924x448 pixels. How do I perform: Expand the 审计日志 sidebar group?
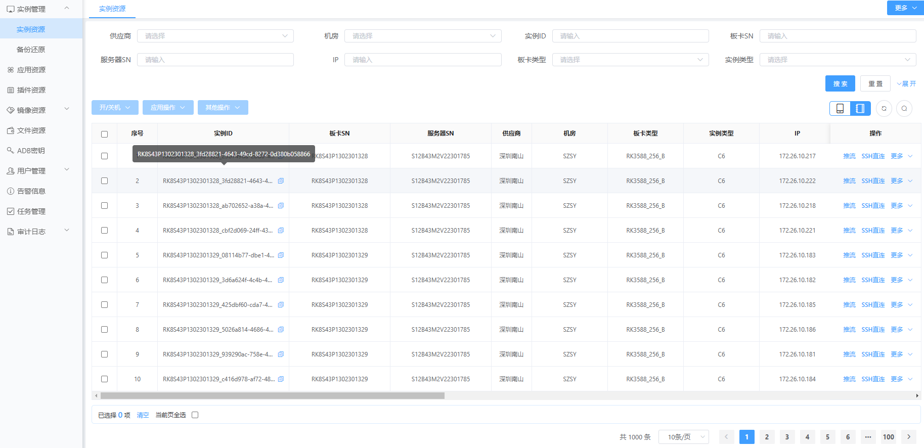(41, 232)
